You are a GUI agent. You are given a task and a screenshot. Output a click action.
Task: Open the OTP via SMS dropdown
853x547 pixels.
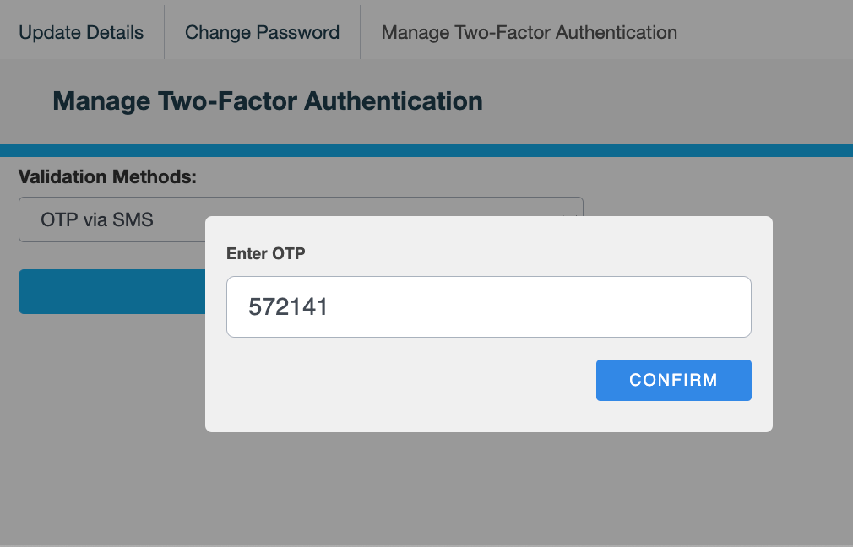pos(110,219)
